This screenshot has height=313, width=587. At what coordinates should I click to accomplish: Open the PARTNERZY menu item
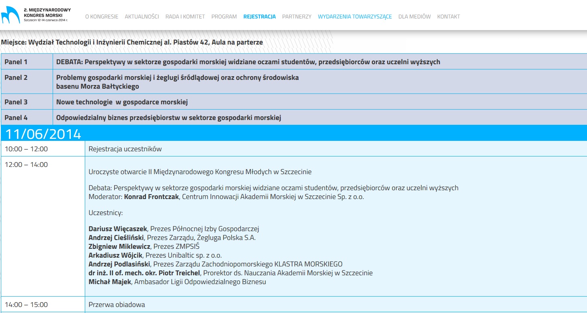pyautogui.click(x=297, y=16)
